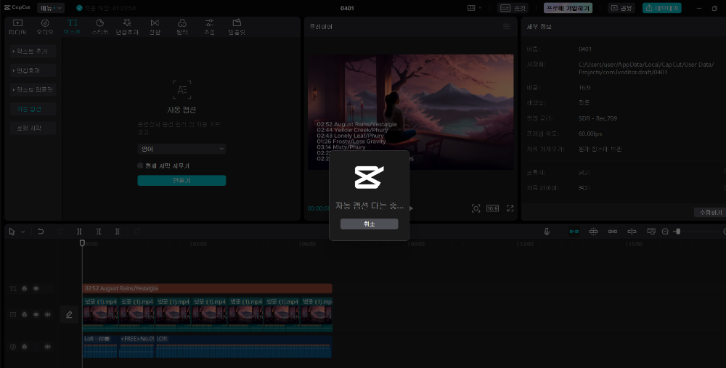Click the playhead marker at 00:00
This screenshot has width=726, height=368.
[x=82, y=243]
